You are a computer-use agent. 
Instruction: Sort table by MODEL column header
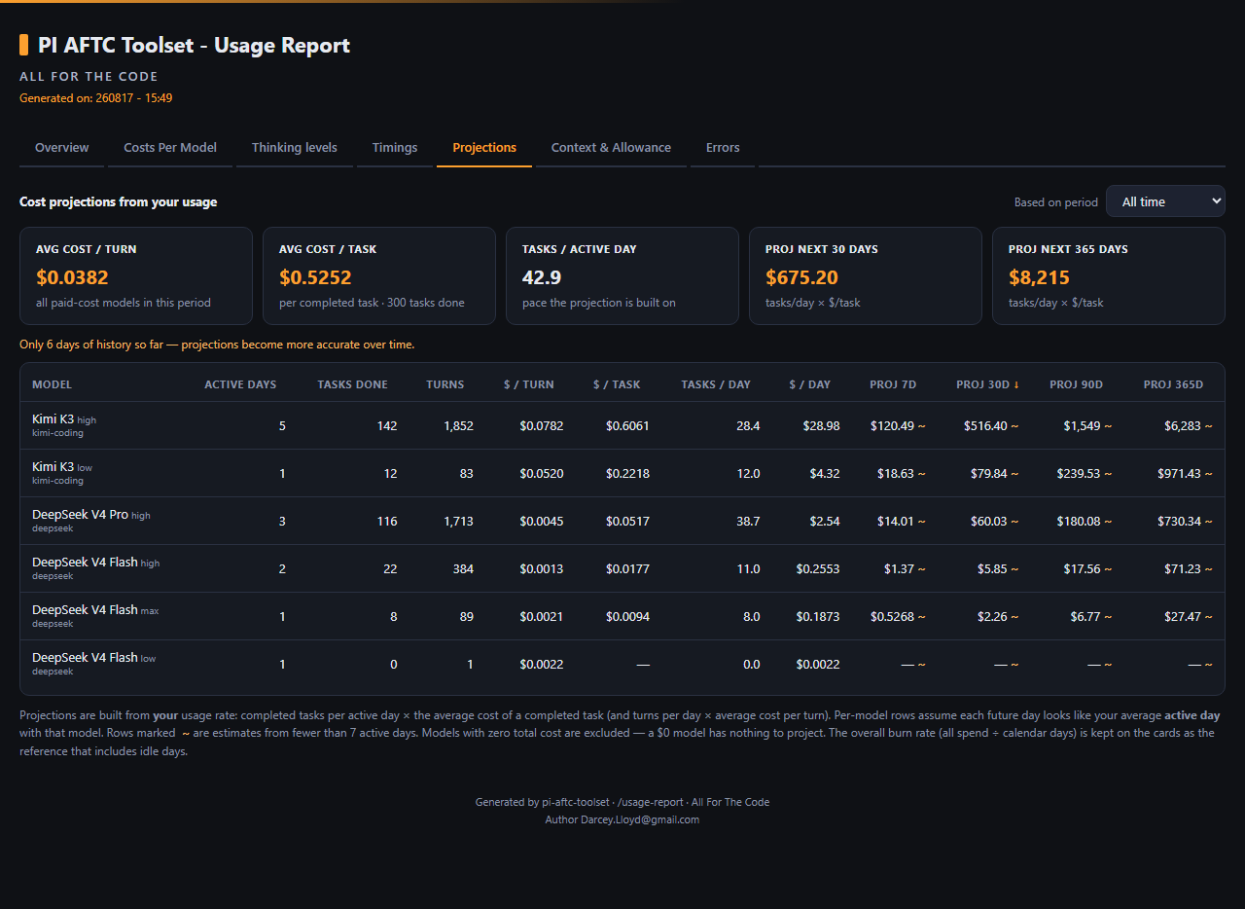[x=53, y=384]
